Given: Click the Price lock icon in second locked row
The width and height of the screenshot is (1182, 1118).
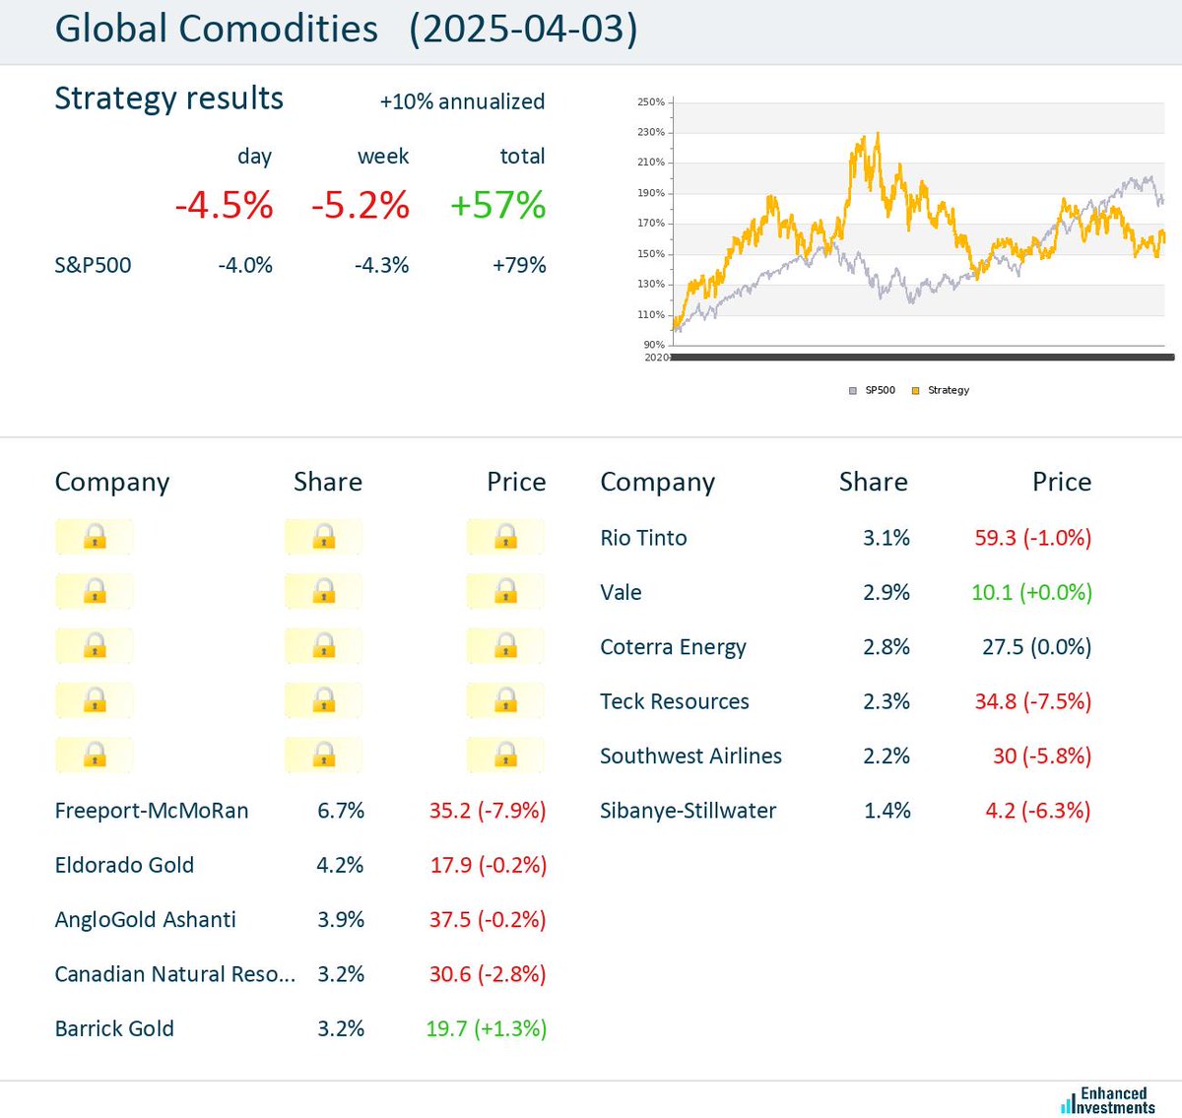Looking at the screenshot, I should coord(506,591).
